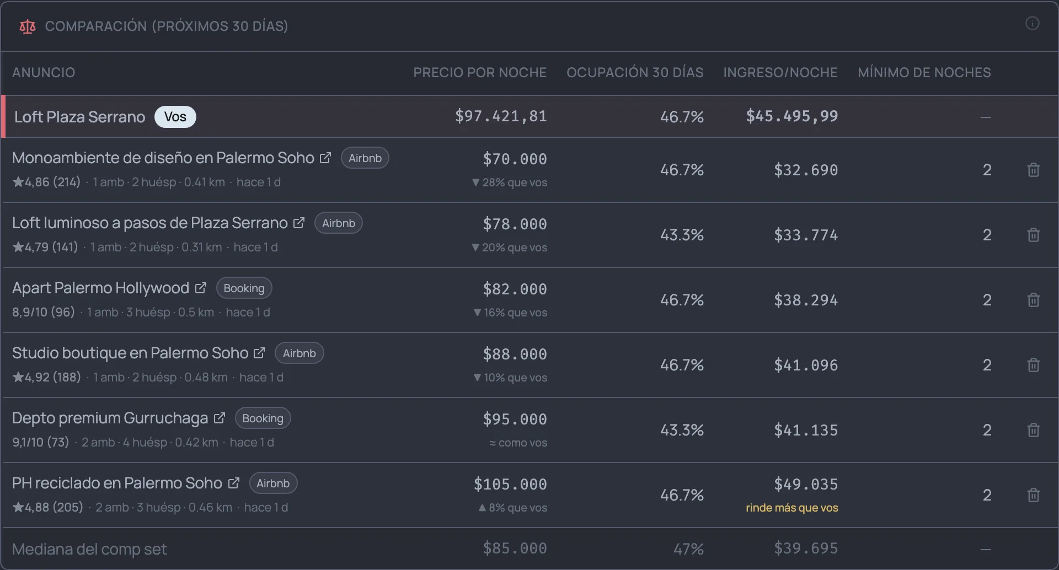
Task: Click the Airbnb tag on Monoambiente de diseño row
Action: pyautogui.click(x=365, y=158)
